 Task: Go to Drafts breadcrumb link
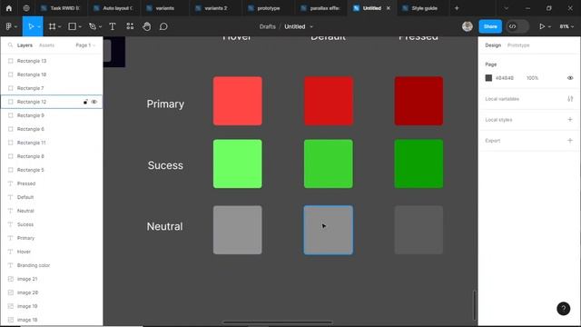pos(267,26)
